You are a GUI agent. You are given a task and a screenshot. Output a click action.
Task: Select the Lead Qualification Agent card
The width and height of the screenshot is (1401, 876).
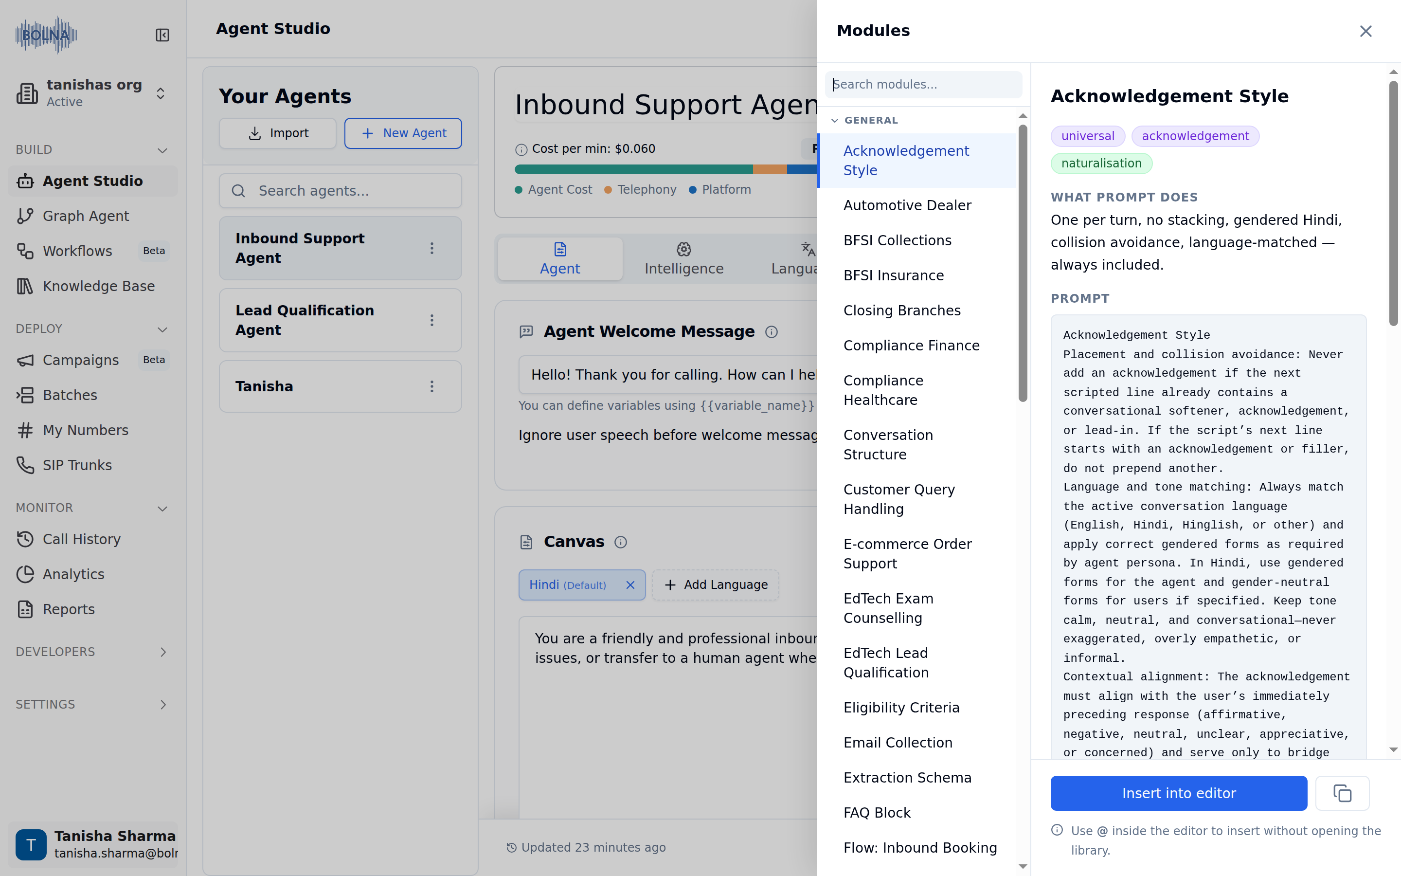click(x=341, y=320)
